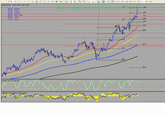
Task: Click the GMT time label
Action: tap(16, 17)
